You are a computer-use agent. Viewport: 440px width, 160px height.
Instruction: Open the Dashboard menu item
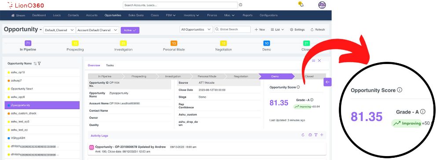[39, 15]
